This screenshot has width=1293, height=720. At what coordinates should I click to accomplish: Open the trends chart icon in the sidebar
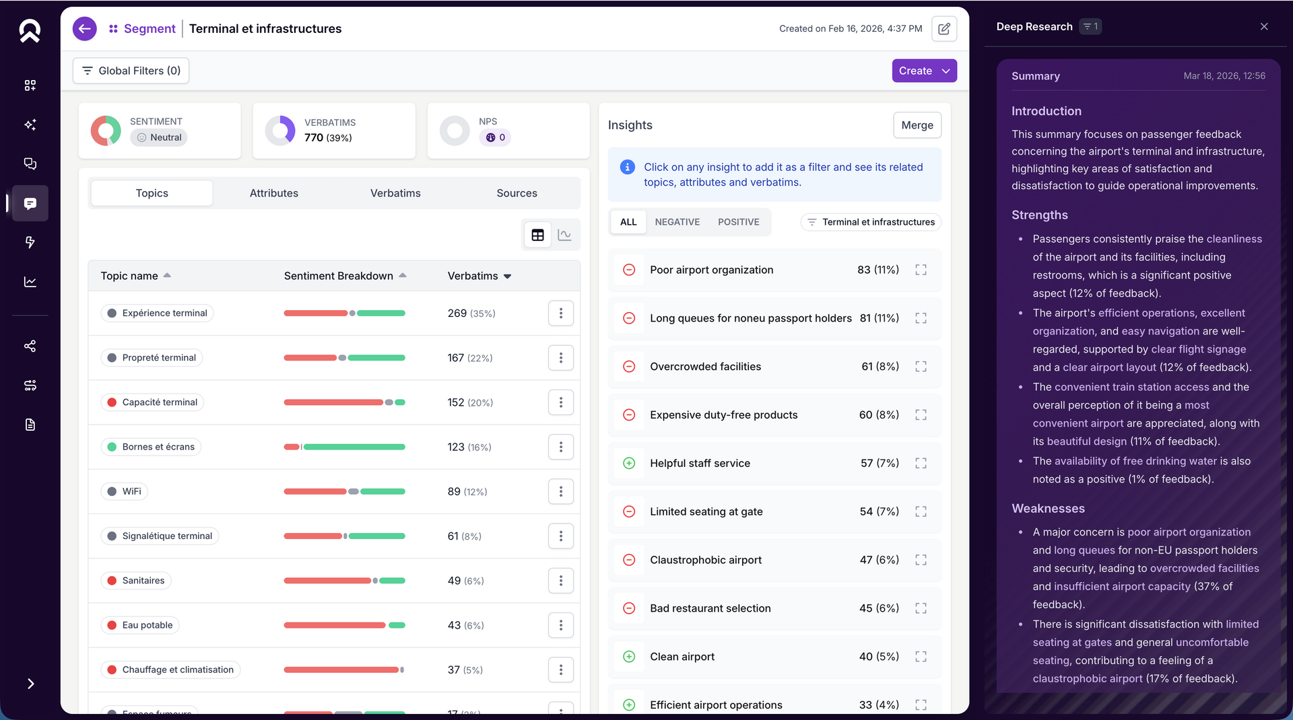30,282
